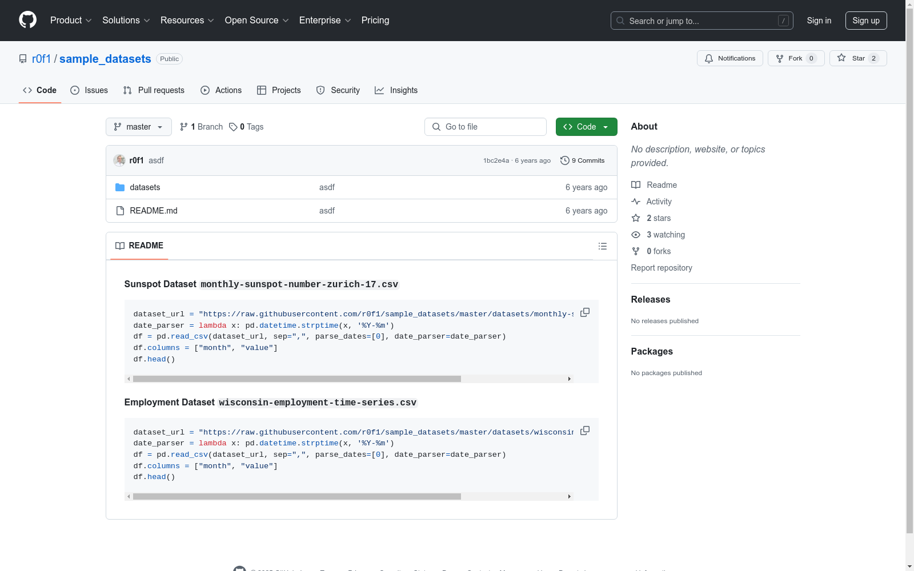Open the asdf commit in README.md row
914x571 pixels.
pyautogui.click(x=327, y=211)
